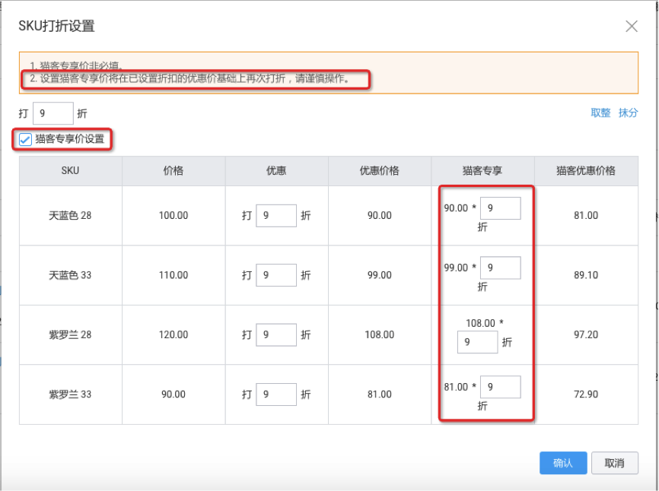Edit the 猫客专享 discount input for 天蓝色28

(x=500, y=207)
